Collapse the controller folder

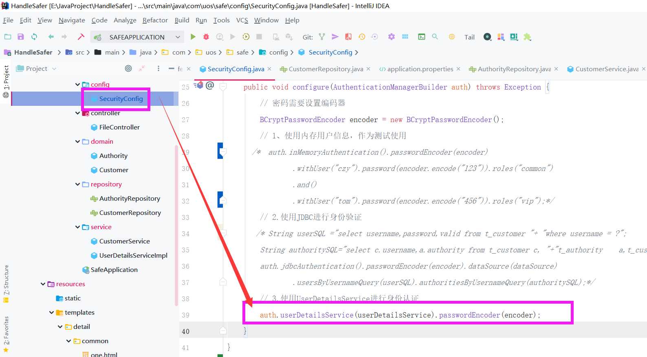click(77, 113)
